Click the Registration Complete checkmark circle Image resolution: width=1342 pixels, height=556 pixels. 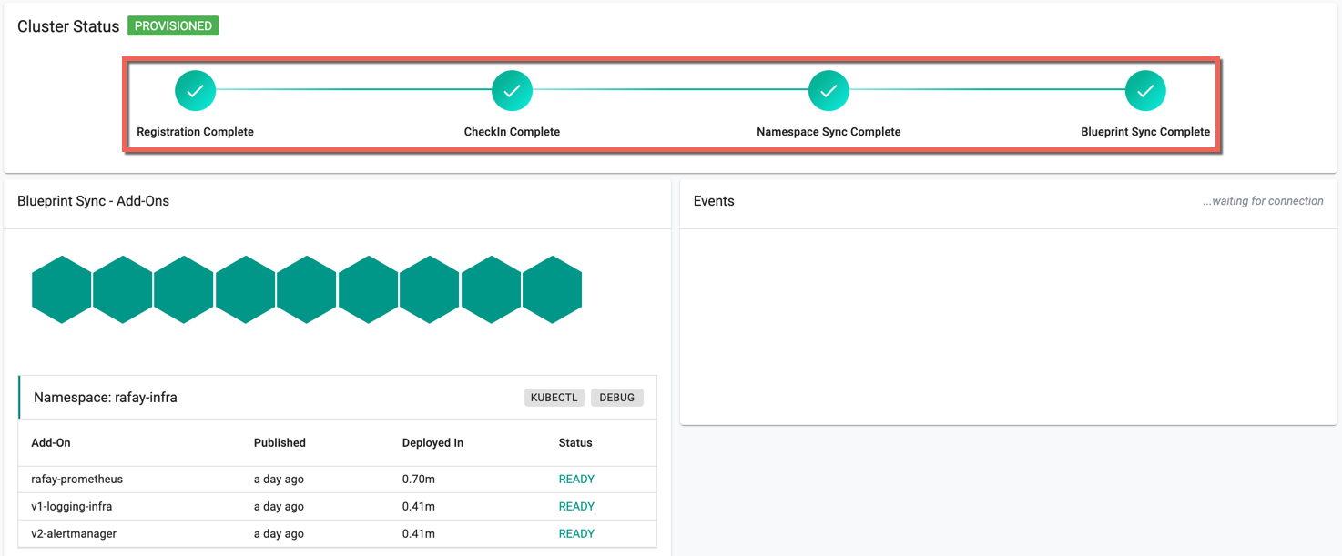(195, 91)
